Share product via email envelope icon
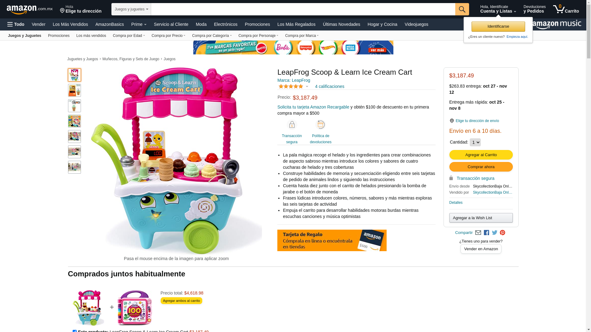 478,233
